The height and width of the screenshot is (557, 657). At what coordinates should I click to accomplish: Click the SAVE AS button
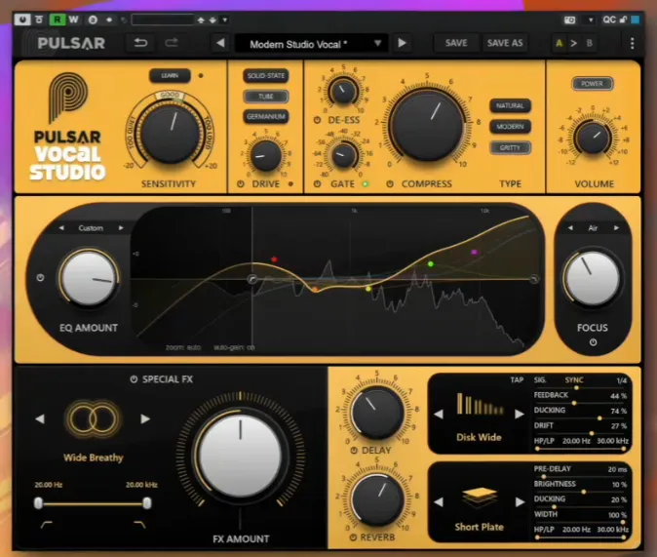pos(505,43)
